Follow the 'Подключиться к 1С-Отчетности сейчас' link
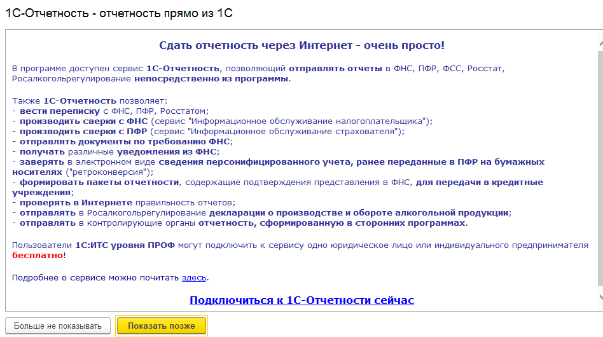The height and width of the screenshot is (337, 603). pyautogui.click(x=302, y=300)
